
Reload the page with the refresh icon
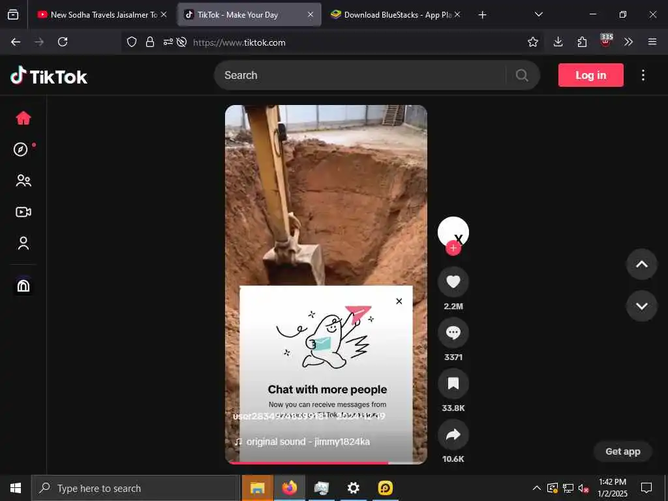pyautogui.click(x=63, y=42)
